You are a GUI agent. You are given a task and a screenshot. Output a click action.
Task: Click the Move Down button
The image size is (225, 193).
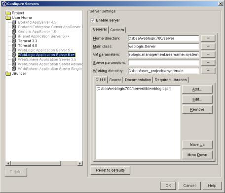pyautogui.click(x=197, y=155)
